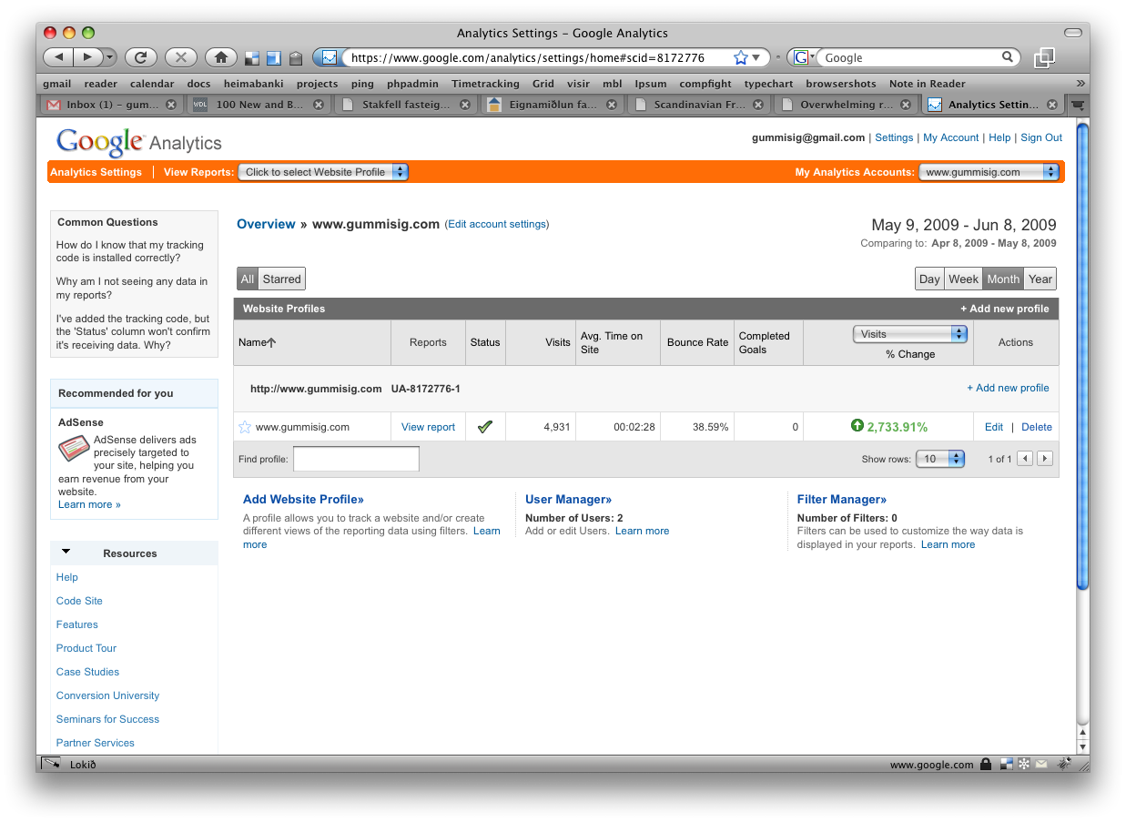
Task: Open the My Analytics Accounts dropdown
Action: coord(989,172)
